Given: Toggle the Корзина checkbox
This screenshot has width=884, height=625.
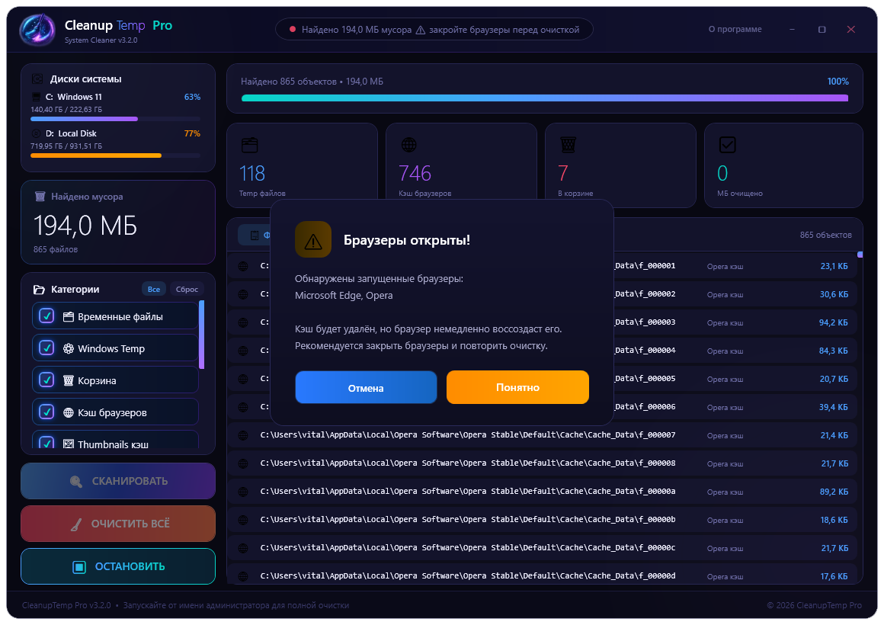Looking at the screenshot, I should [46, 380].
